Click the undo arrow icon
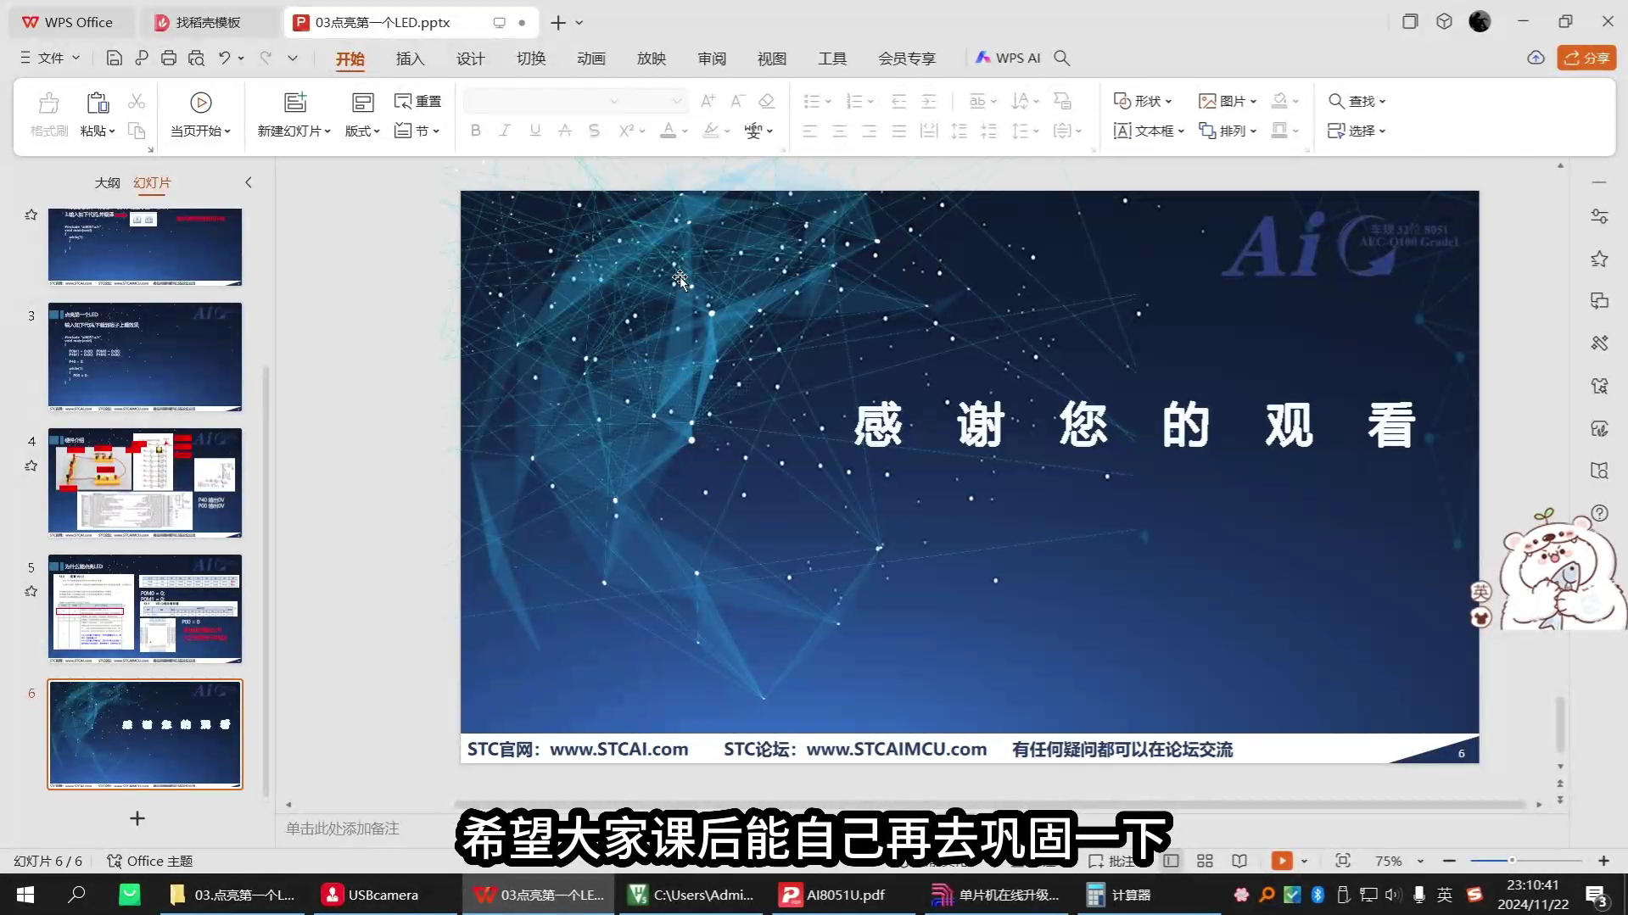Image resolution: width=1628 pixels, height=915 pixels. click(224, 58)
